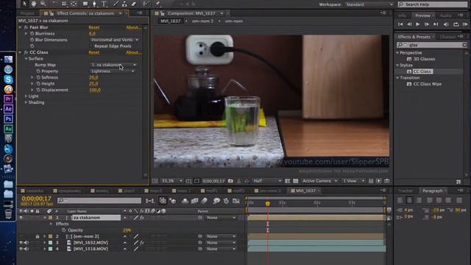Click the timeline layer search field

[99, 200]
